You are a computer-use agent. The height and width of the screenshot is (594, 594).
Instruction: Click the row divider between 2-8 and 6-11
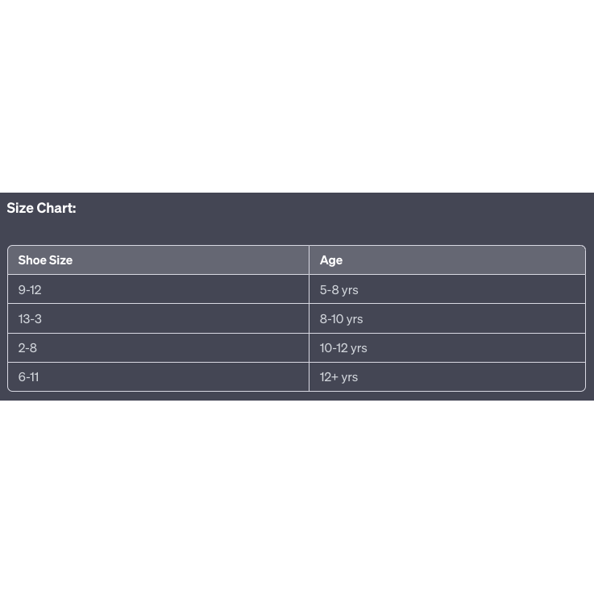(158, 362)
